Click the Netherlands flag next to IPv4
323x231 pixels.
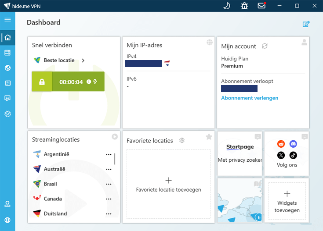167,63
